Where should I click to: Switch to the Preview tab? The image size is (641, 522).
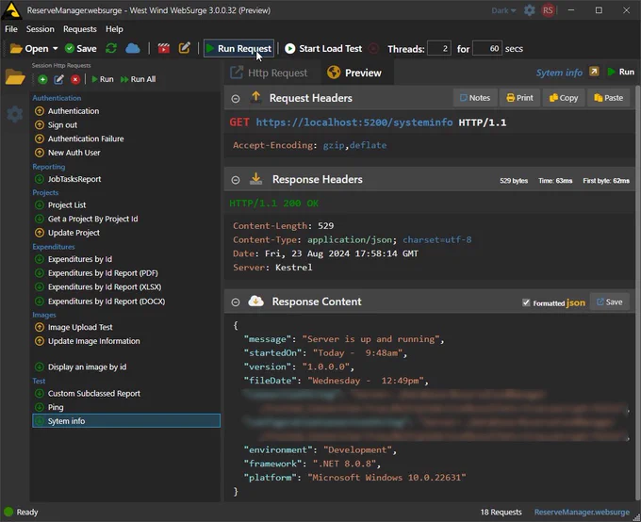pyautogui.click(x=354, y=73)
